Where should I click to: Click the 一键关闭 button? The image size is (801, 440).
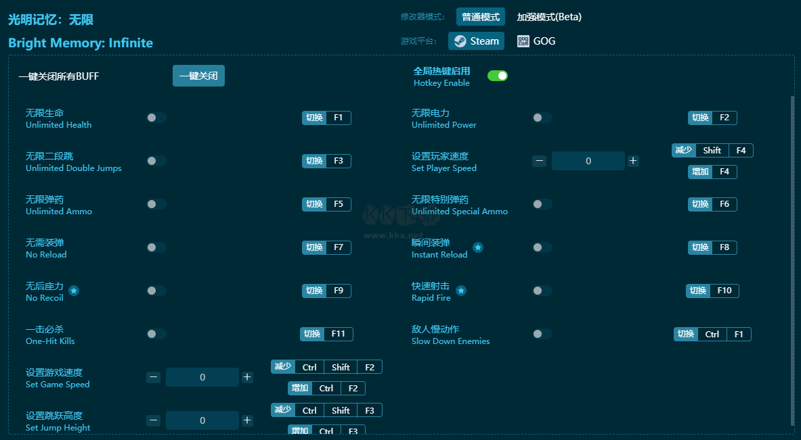198,76
